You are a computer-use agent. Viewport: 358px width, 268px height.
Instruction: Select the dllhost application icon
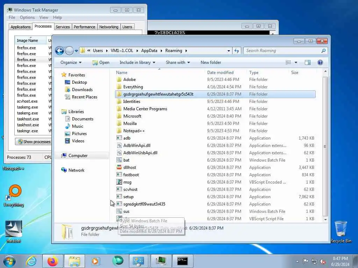[x=119, y=167]
